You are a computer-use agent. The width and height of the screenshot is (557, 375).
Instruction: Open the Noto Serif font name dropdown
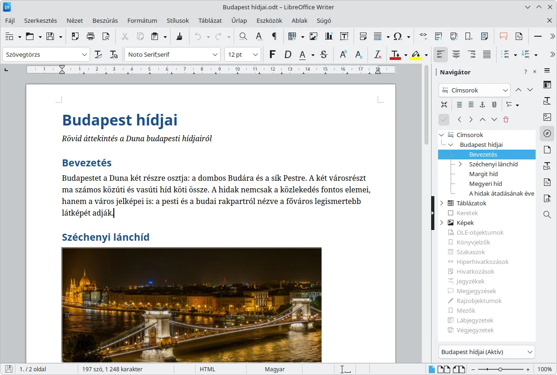(215, 54)
